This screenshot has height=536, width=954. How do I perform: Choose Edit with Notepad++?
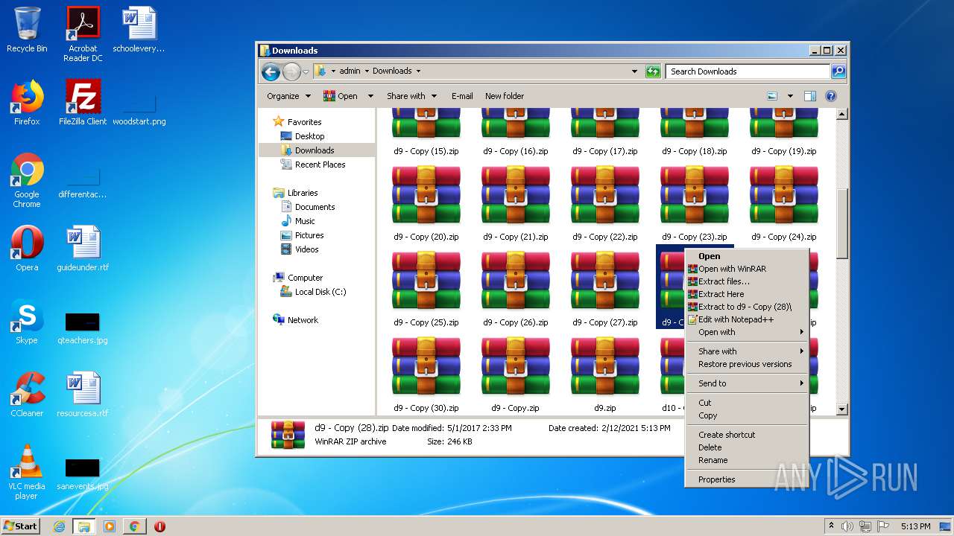(747, 319)
